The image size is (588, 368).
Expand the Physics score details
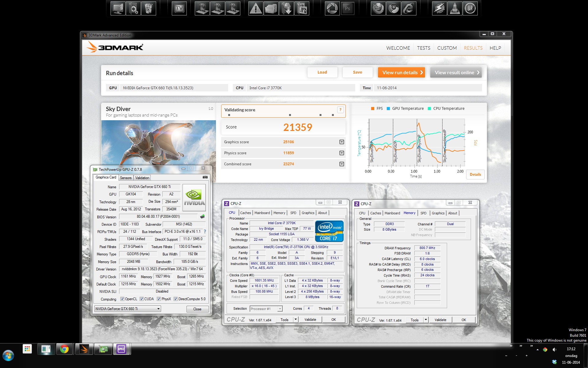342,153
